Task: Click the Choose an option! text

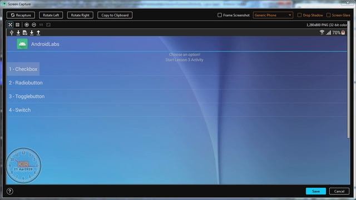Action: pyautogui.click(x=185, y=54)
